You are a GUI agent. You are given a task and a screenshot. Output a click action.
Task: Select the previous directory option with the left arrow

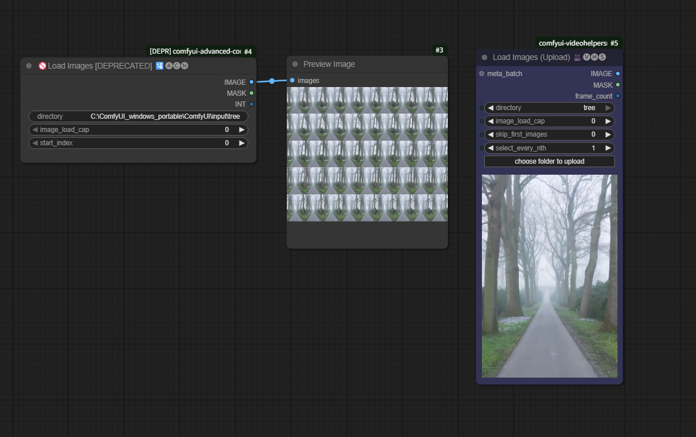490,108
